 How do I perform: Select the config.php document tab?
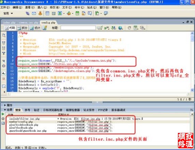click(x=48, y=23)
